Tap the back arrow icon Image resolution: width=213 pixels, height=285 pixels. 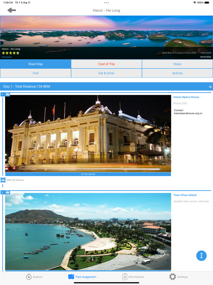(12, 10)
